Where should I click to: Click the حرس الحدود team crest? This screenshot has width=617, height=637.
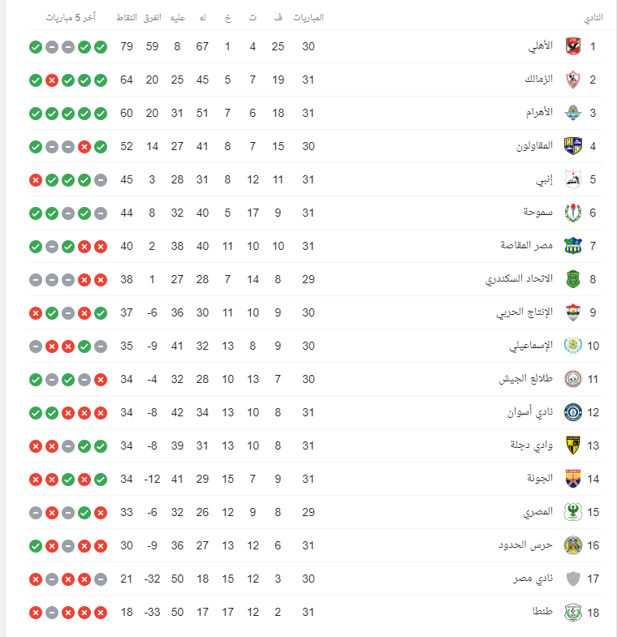click(x=573, y=545)
